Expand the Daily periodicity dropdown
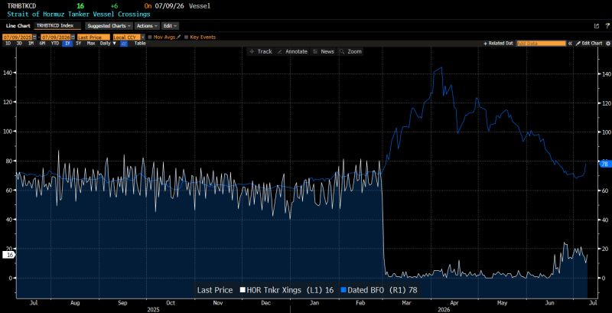The image size is (612, 313). point(108,44)
